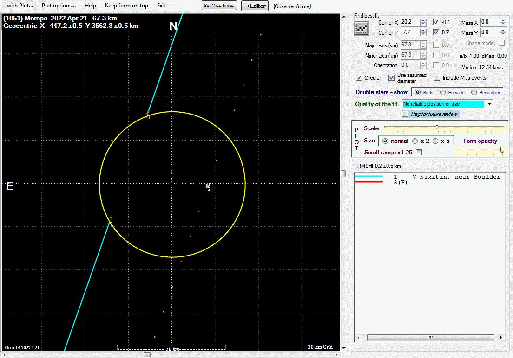Increase Center Y with up arrow

(x=423, y=31)
